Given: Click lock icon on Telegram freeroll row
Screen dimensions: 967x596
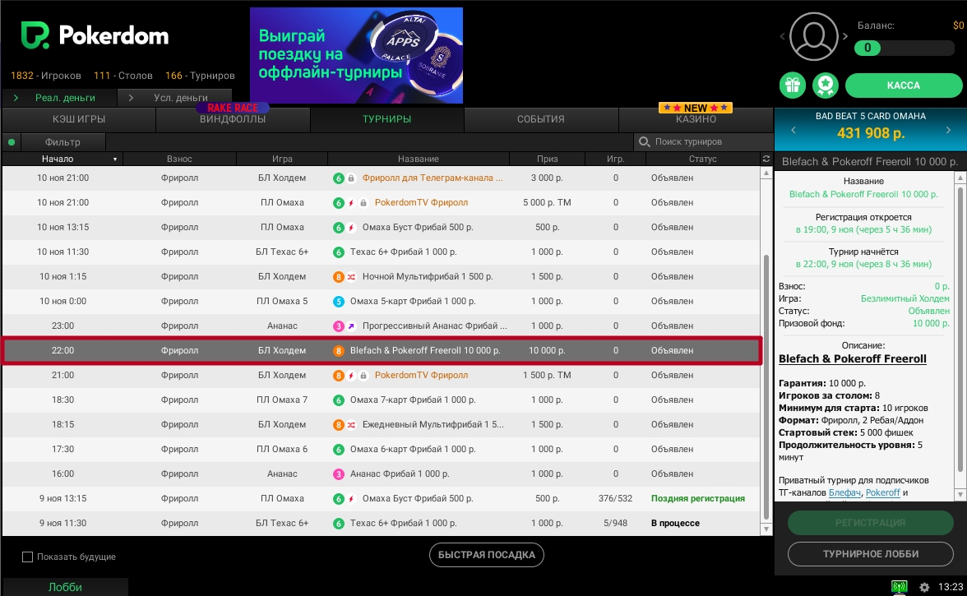Looking at the screenshot, I should point(351,178).
